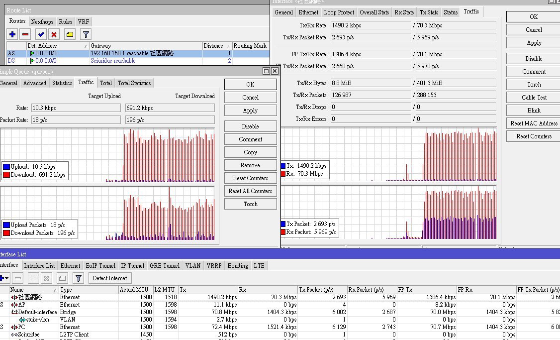Click Torch in Simple Queue window

pyautogui.click(x=250, y=204)
